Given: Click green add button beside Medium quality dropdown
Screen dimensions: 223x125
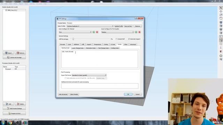Looking at the screenshot, I should (x=136, y=32).
